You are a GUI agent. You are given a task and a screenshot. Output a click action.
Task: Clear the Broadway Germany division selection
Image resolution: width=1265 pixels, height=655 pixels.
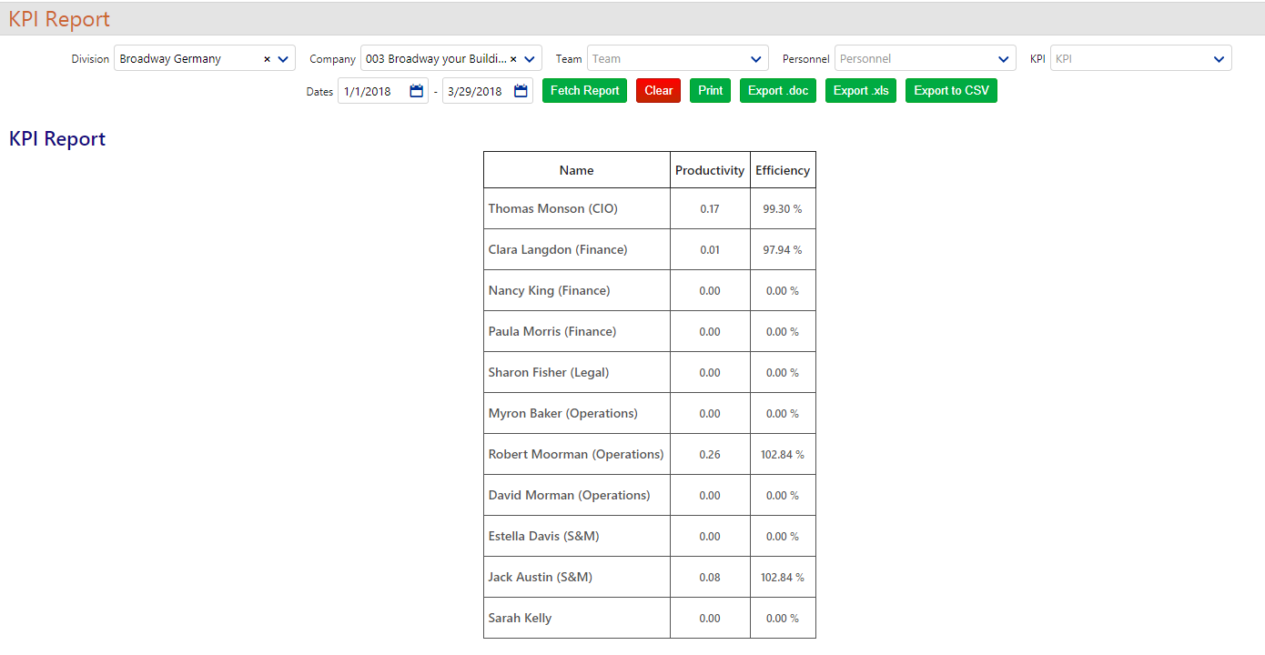tap(267, 59)
